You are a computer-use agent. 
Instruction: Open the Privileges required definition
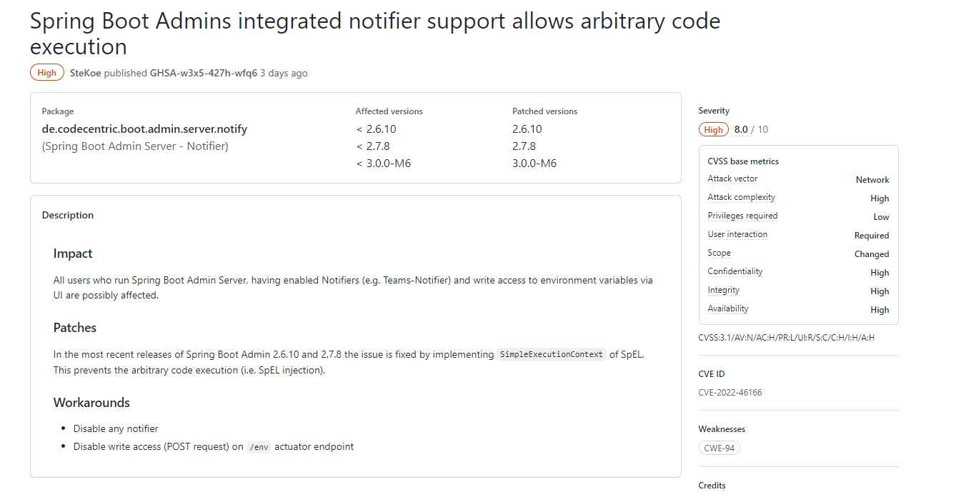point(742,216)
